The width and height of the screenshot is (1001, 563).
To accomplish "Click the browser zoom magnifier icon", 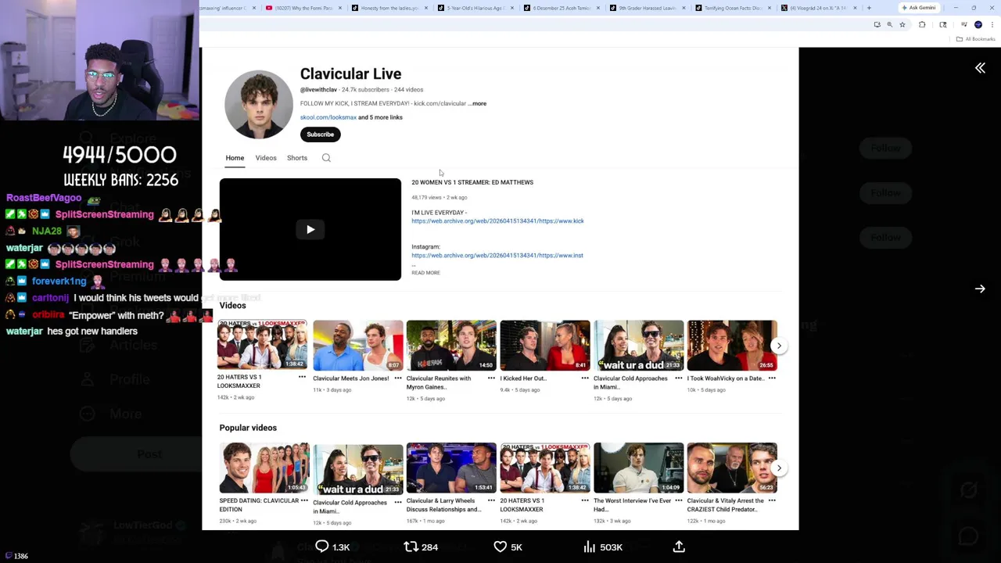I will coord(889,25).
